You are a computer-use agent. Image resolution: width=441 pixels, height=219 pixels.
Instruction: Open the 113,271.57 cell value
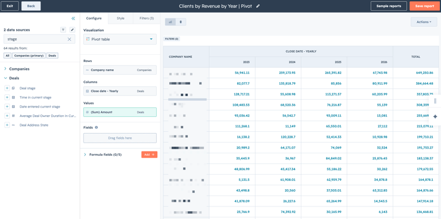pyautogui.click(x=333, y=94)
